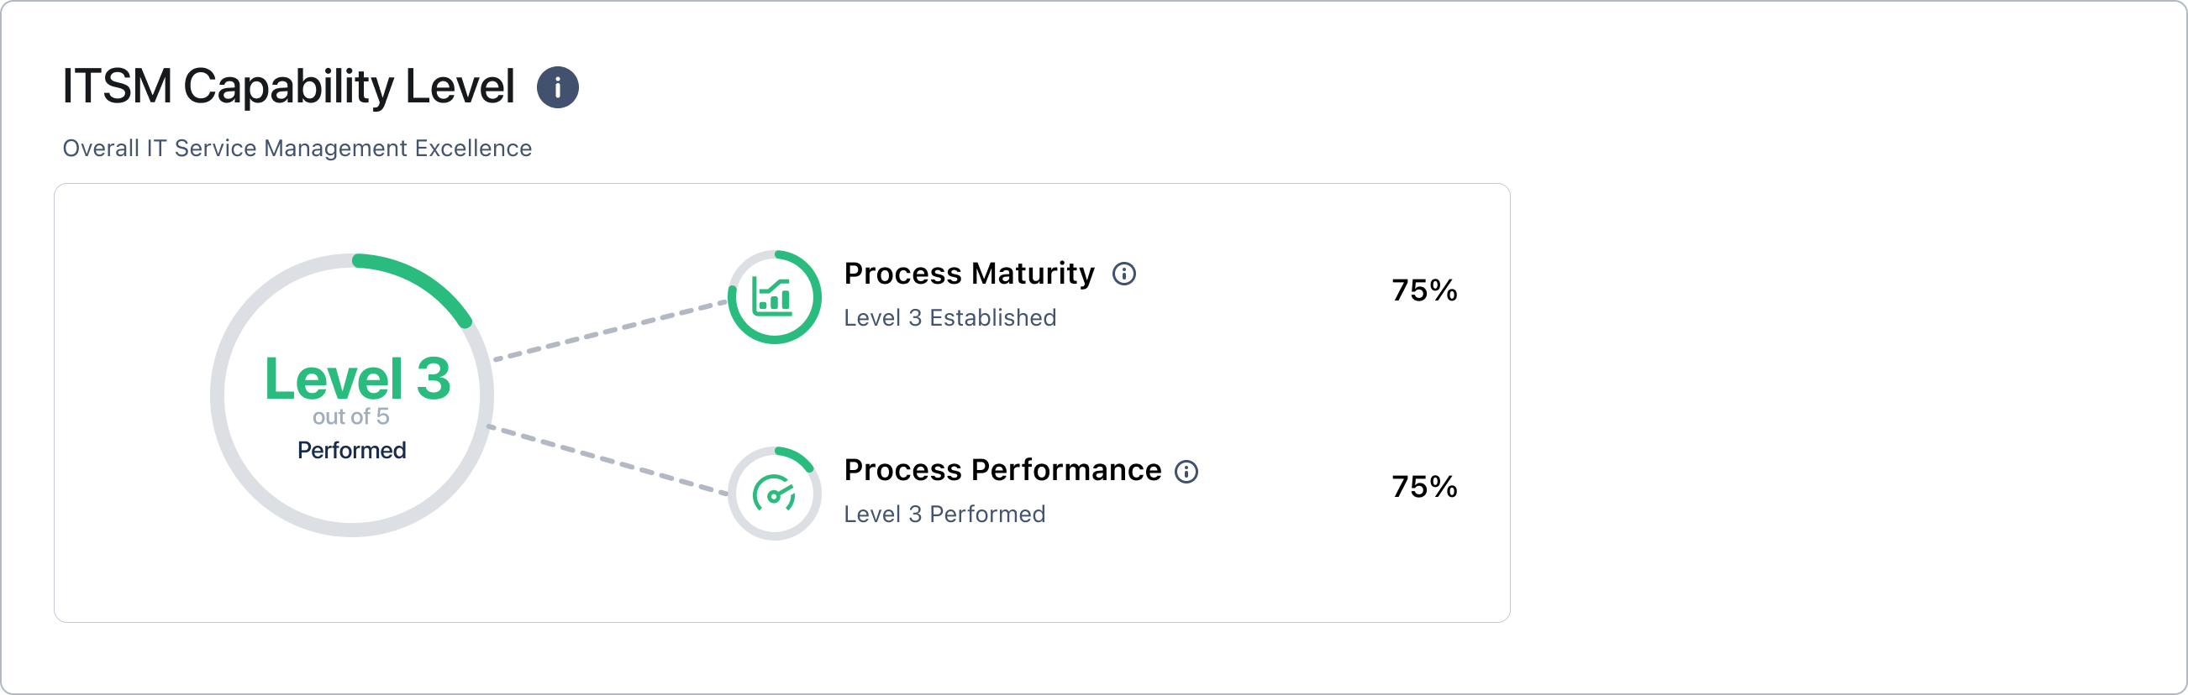Select the large green Level 3 text
The image size is (2188, 695).
coord(357,379)
